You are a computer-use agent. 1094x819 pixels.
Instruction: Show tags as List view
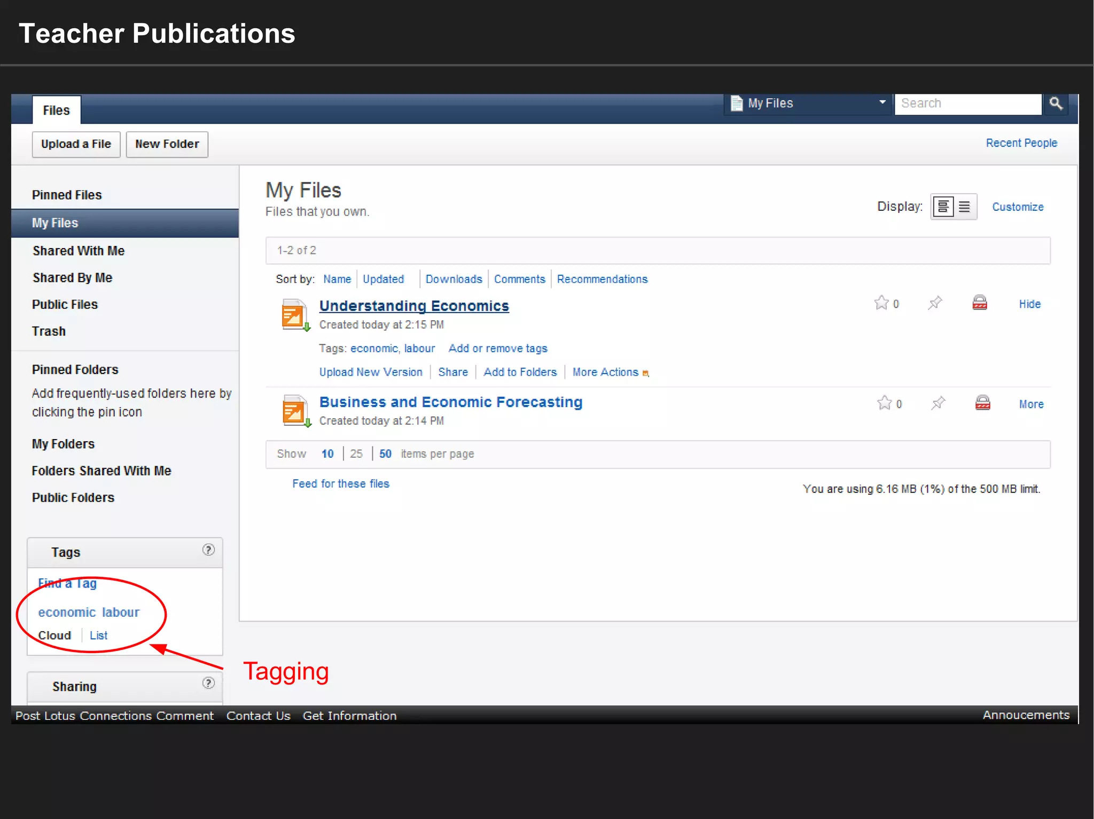tap(98, 635)
